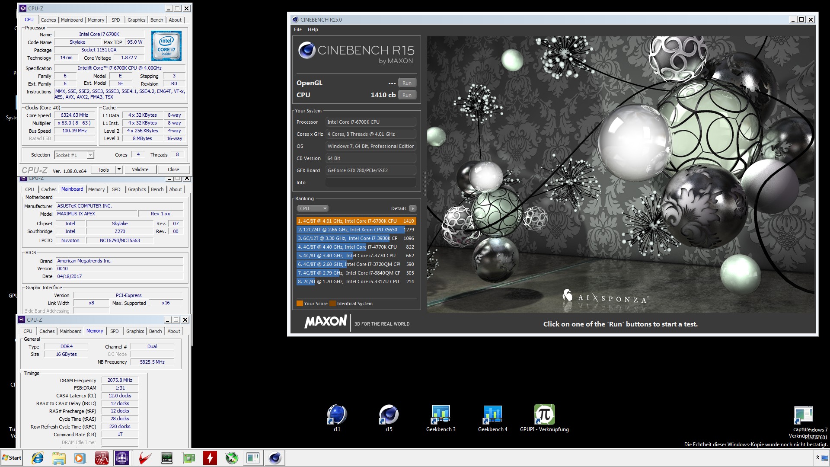Screen dimensions: 830x467
Task: Select ranking row 8 Intel Core i5-3317U
Action: click(x=356, y=281)
